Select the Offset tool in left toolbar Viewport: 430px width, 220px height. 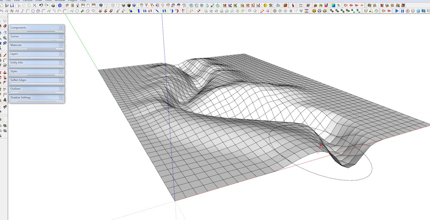(x=5, y=81)
